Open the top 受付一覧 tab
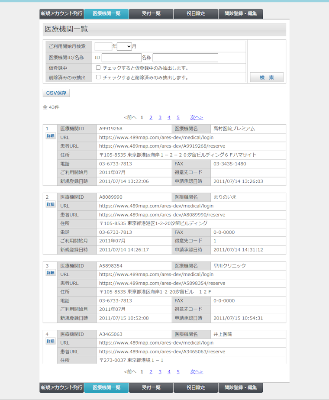This screenshot has width=329, height=400. [x=151, y=13]
